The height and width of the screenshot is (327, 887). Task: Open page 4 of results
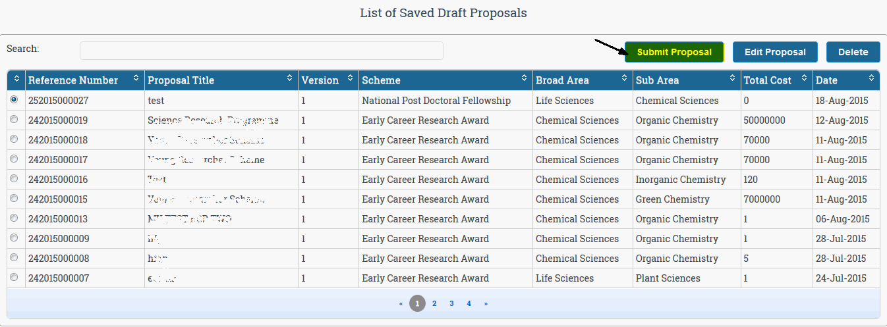click(469, 303)
